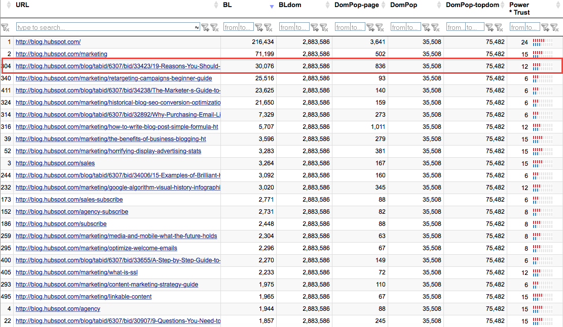Screen dimensions: 563x327
Task: Open the what-is-ssl link
Action: pos(77,272)
